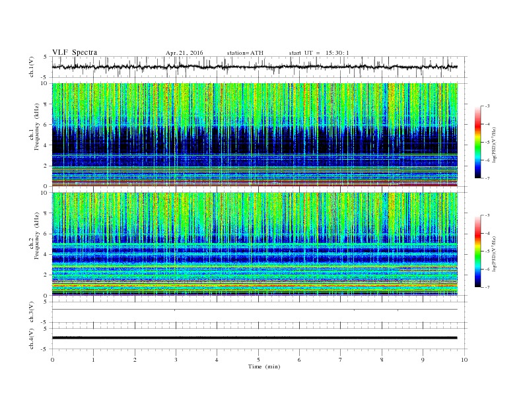The image size is (523, 404).
Task: Click time axis tick label "9"
Action: tap(423, 360)
